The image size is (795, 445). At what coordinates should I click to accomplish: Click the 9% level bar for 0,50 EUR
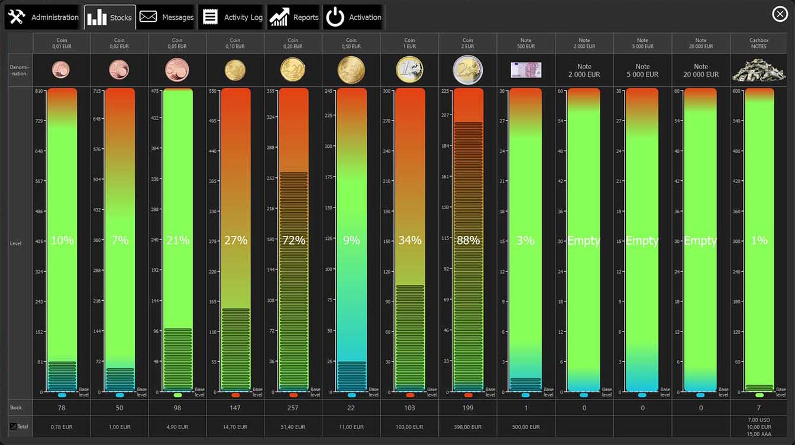click(x=351, y=240)
